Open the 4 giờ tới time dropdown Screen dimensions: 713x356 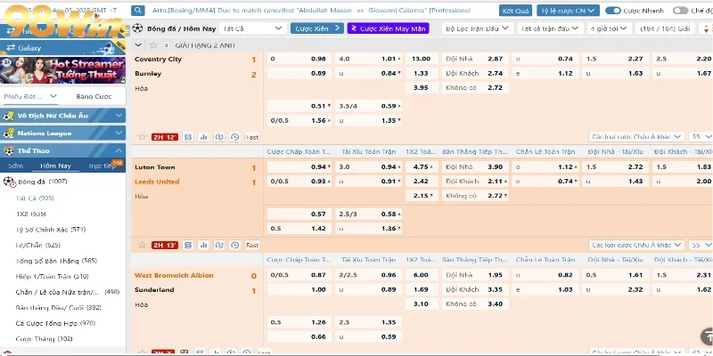click(609, 28)
